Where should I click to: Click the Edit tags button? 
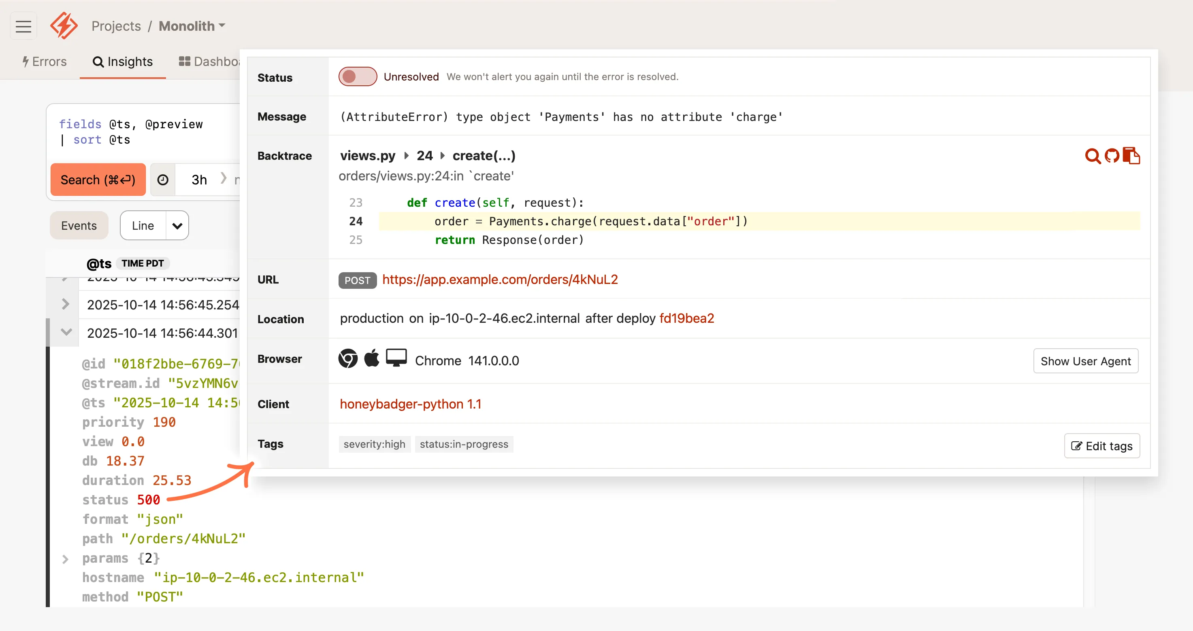click(1102, 445)
